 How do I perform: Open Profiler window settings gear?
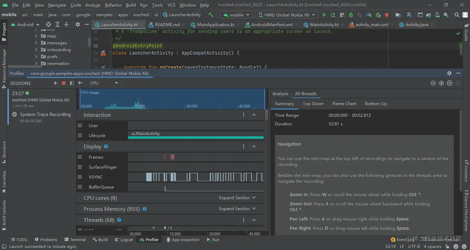coord(449,73)
